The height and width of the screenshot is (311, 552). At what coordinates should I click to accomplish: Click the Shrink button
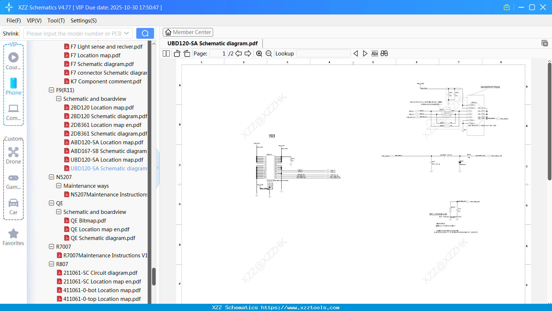tap(11, 33)
